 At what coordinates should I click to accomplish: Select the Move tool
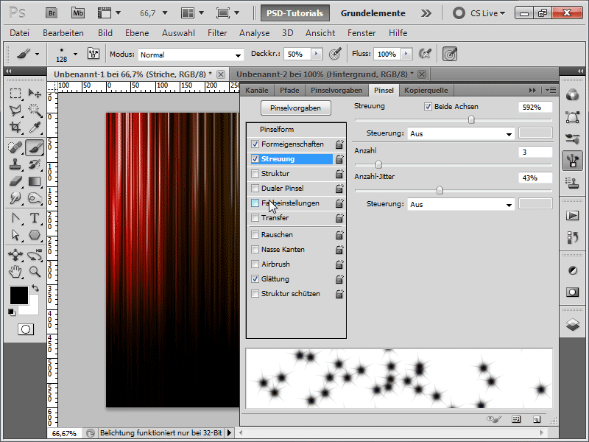click(x=35, y=94)
